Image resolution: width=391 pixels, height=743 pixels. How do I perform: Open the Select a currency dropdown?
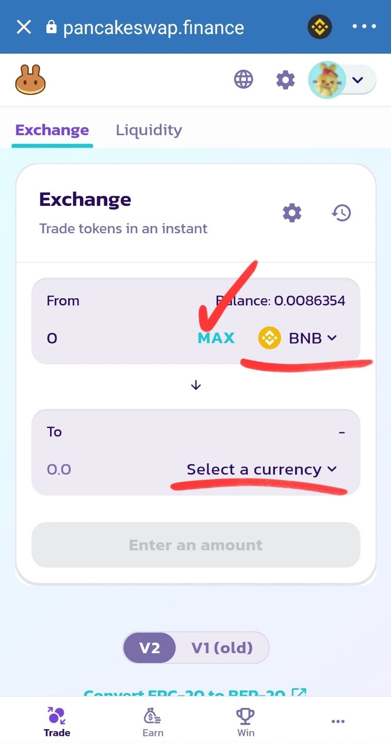coord(262,470)
